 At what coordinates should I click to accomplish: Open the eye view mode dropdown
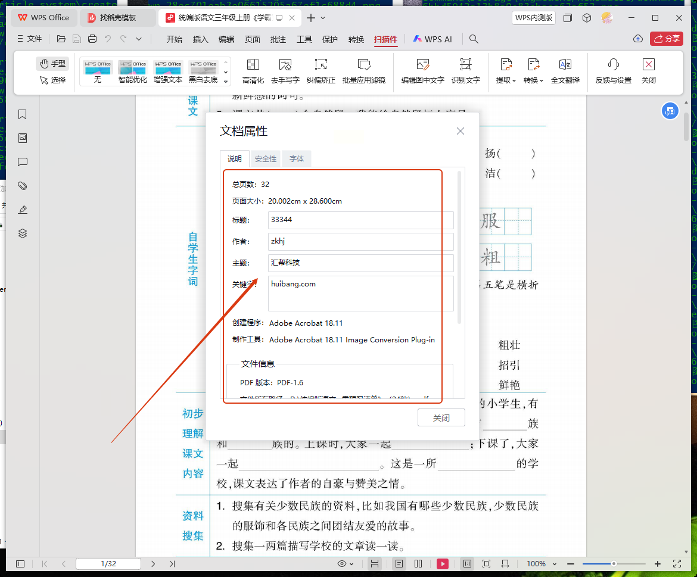click(346, 564)
